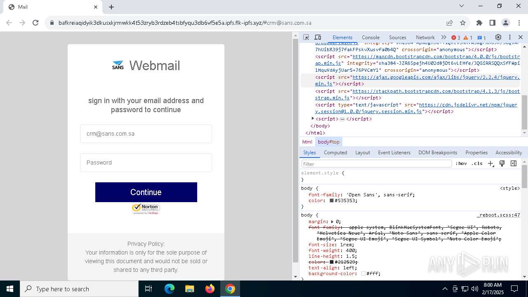Switch to the Network tab
The image size is (528, 297).
[x=425, y=37]
